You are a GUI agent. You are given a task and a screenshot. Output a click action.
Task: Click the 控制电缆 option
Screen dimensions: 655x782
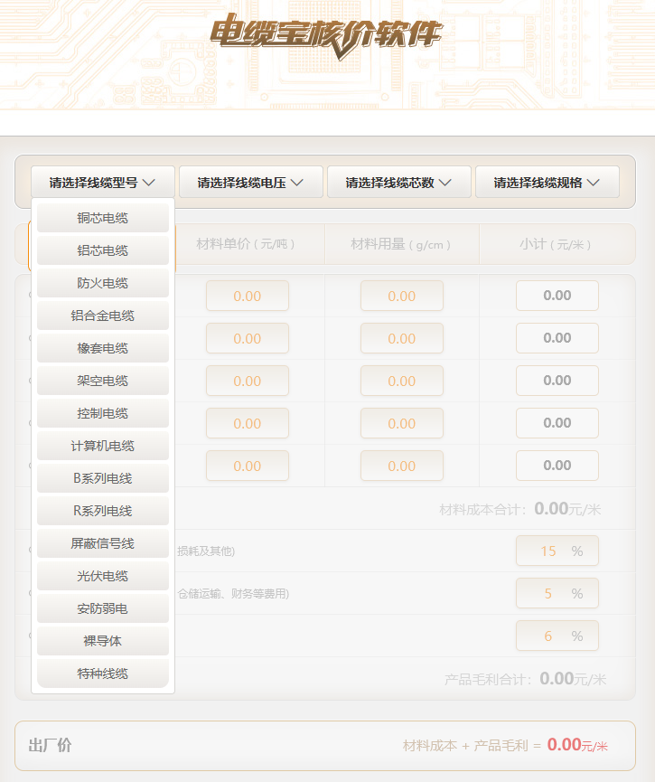(103, 413)
